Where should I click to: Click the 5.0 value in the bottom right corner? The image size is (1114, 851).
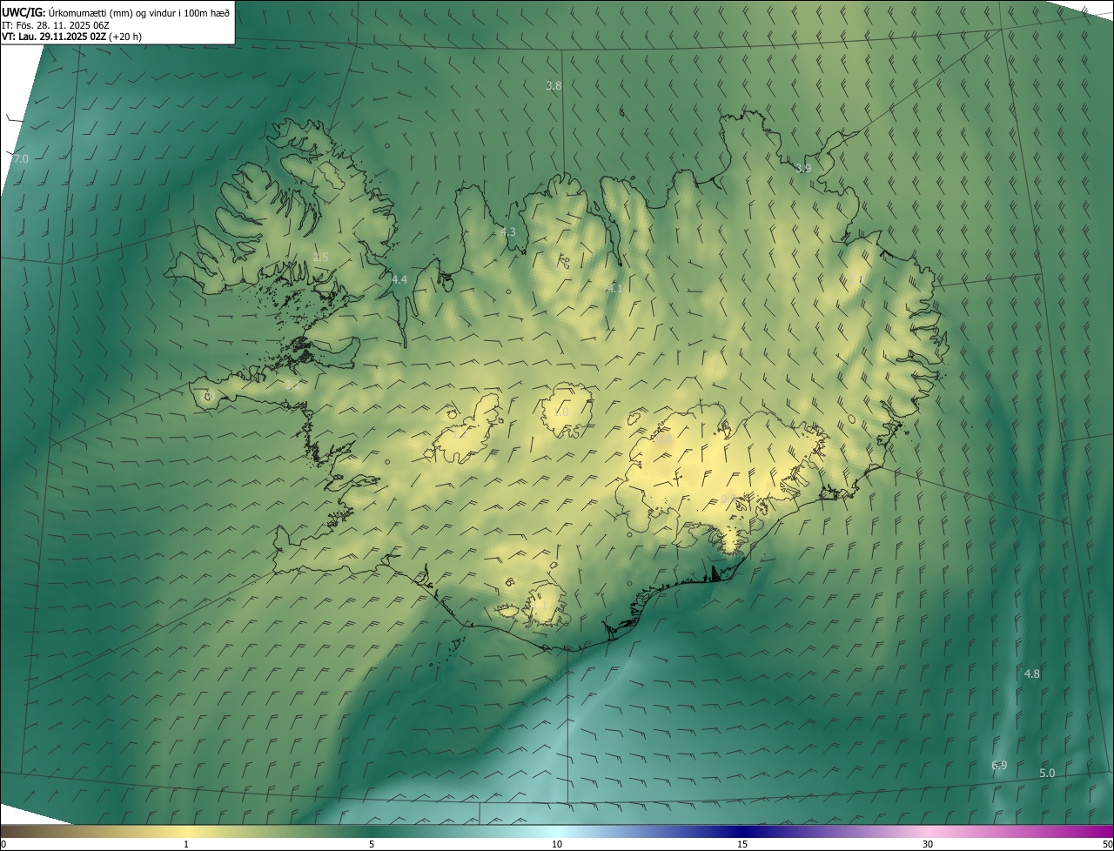tap(1047, 773)
